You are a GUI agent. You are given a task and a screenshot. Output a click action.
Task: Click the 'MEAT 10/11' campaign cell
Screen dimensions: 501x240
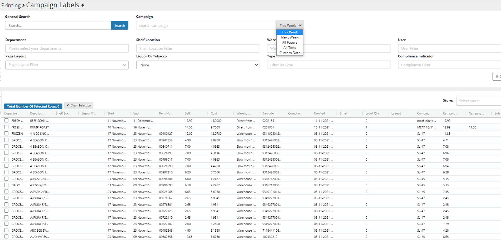point(426,127)
